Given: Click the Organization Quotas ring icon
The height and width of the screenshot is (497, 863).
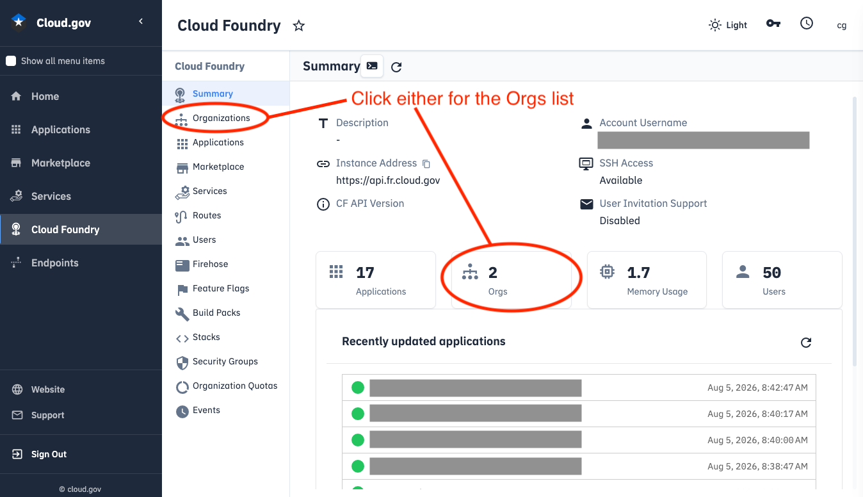Looking at the screenshot, I should pyautogui.click(x=182, y=387).
